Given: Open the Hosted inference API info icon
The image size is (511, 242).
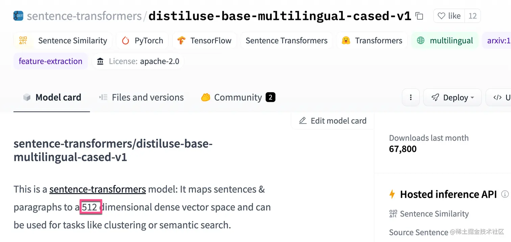Looking at the screenshot, I should [505, 194].
